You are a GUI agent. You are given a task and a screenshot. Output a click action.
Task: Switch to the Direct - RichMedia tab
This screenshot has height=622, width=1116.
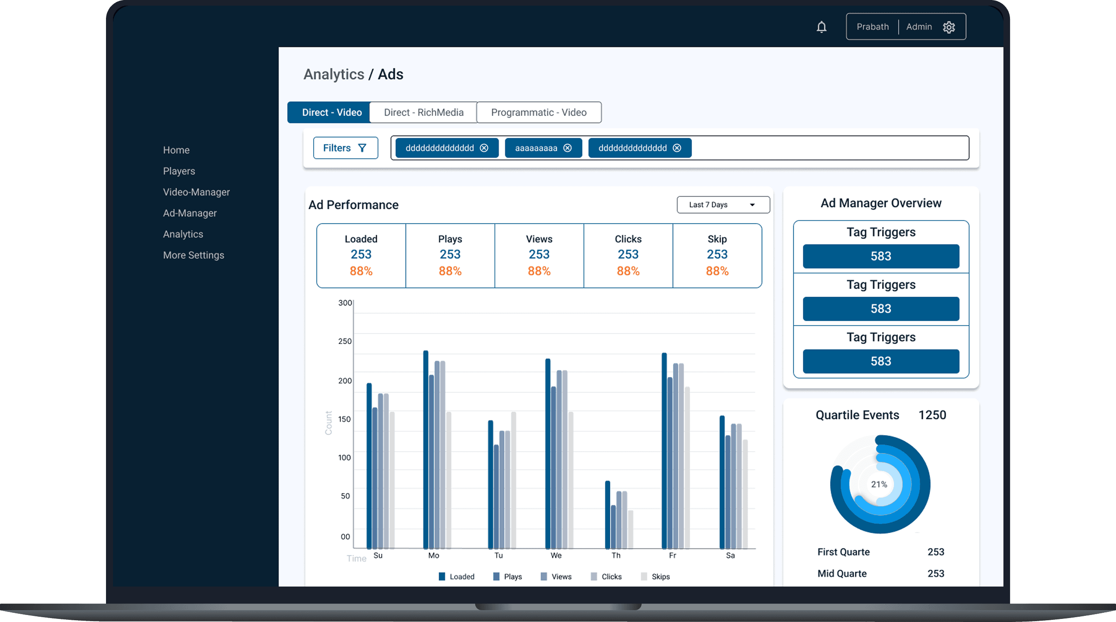pos(423,112)
